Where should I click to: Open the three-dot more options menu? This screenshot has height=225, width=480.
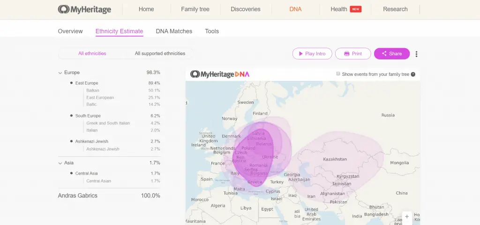(416, 54)
